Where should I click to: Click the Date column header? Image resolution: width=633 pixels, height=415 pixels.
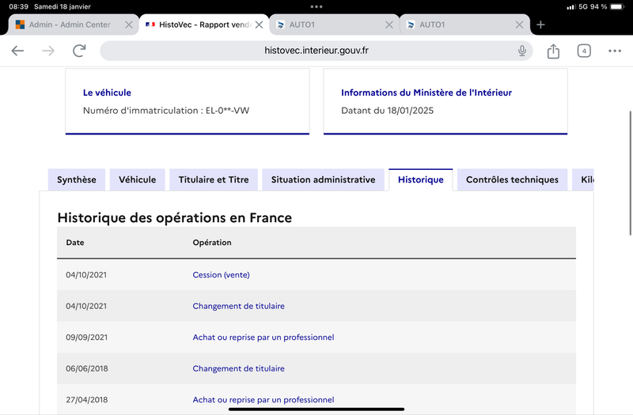pos(75,243)
